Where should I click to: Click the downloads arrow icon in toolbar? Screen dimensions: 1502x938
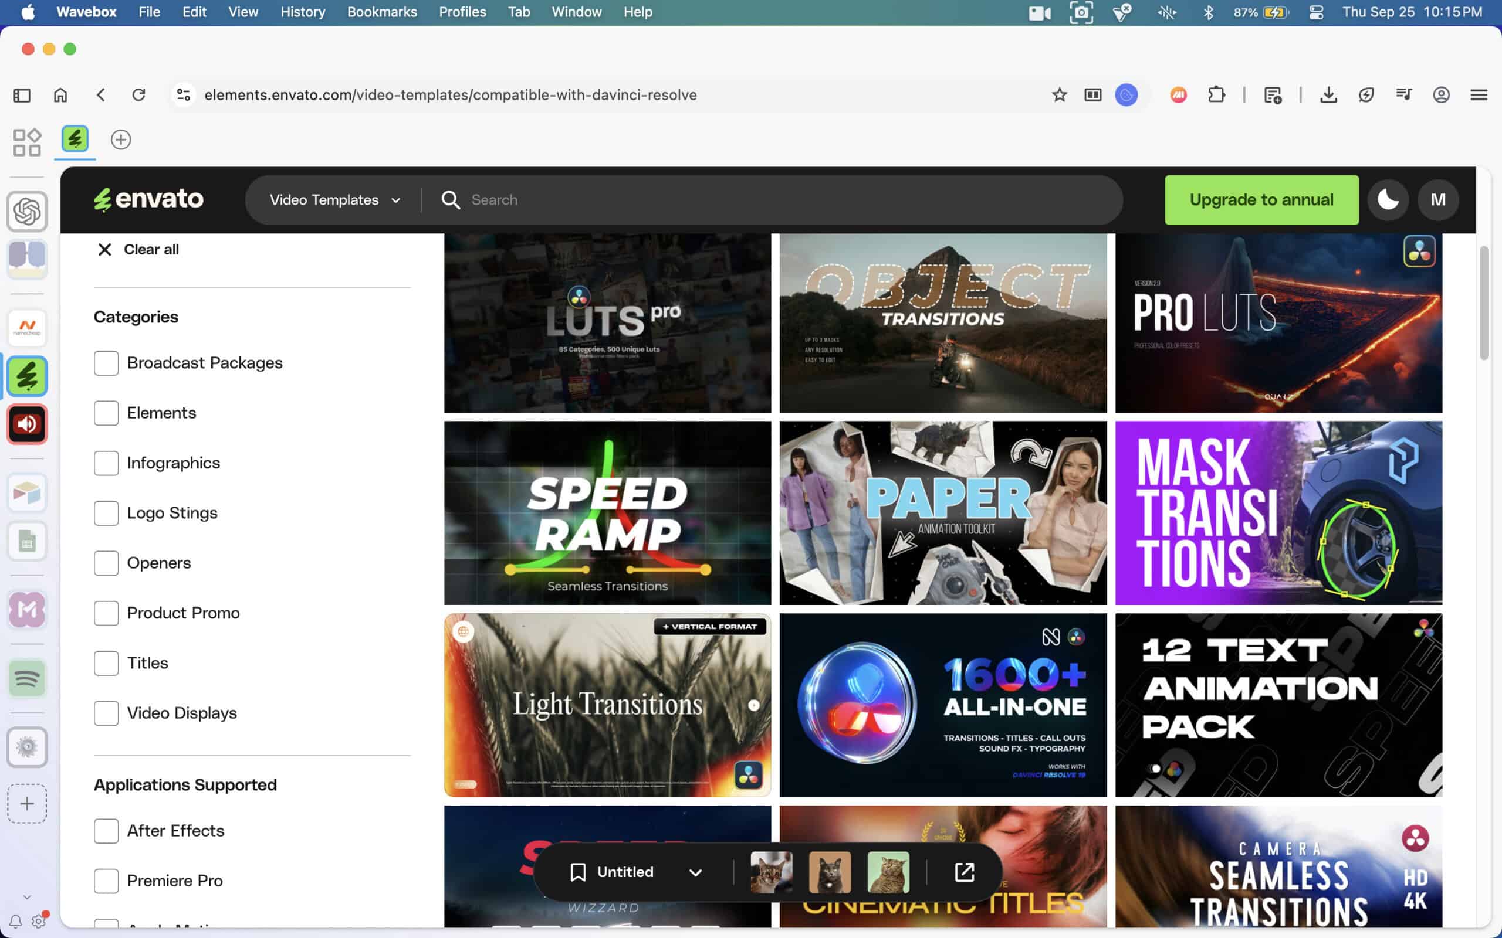(x=1328, y=95)
